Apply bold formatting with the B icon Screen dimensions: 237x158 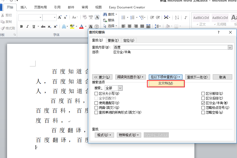[x=22, y=27]
